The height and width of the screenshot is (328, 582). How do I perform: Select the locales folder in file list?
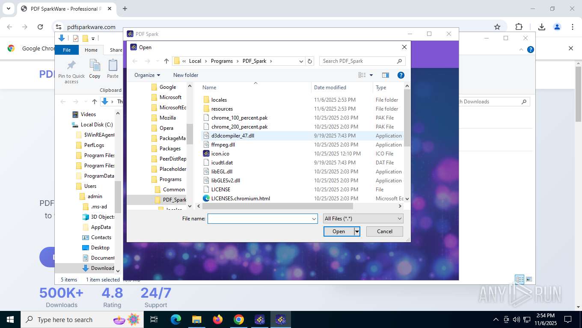click(219, 100)
